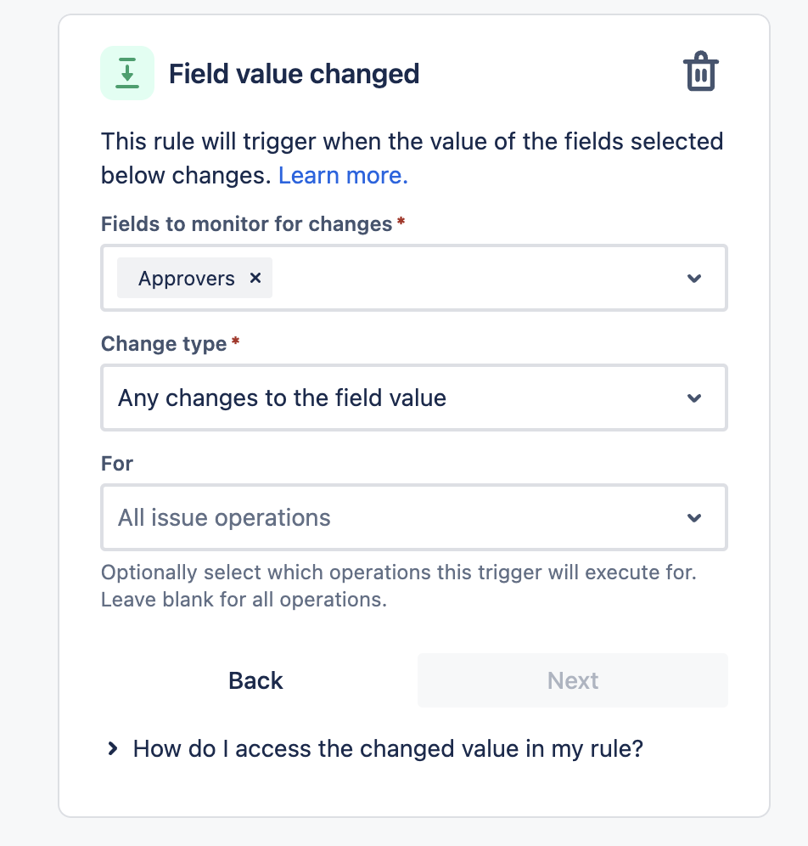
Task: Click the Change type dropdown arrow
Action: pos(695,398)
